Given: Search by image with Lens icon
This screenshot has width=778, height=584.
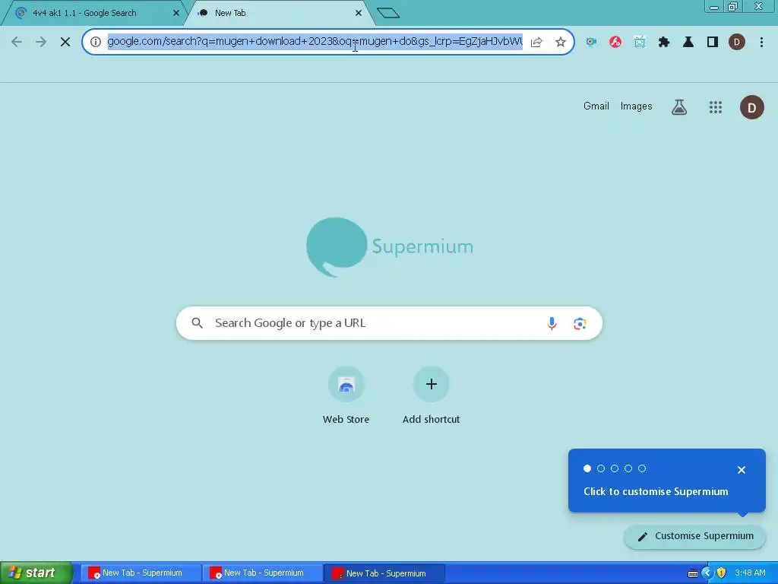Looking at the screenshot, I should point(580,324).
